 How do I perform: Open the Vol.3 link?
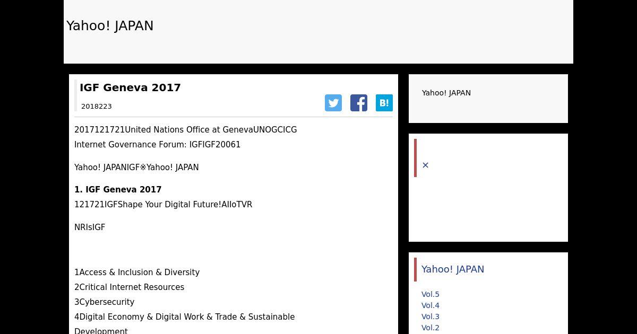tap(431, 317)
